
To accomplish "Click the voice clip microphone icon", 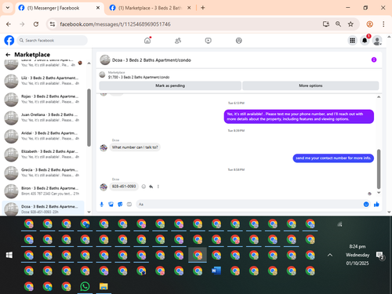I will point(102,205).
